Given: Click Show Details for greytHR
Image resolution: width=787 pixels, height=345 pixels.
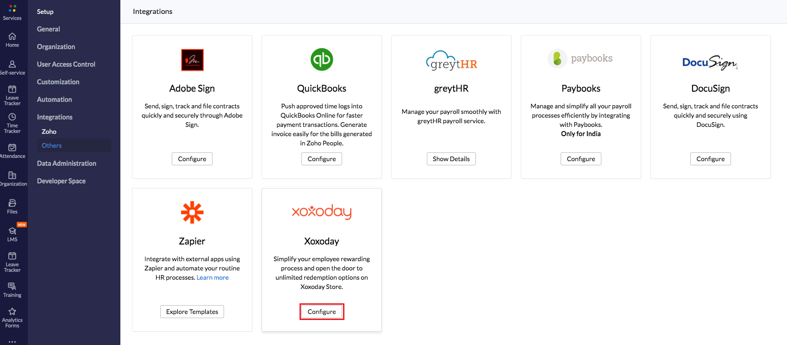Looking at the screenshot, I should coord(451,159).
